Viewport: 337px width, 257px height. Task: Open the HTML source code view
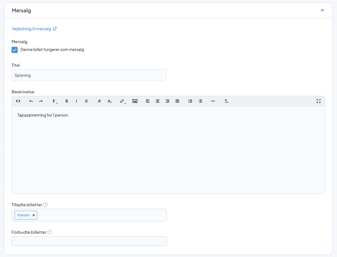18,101
